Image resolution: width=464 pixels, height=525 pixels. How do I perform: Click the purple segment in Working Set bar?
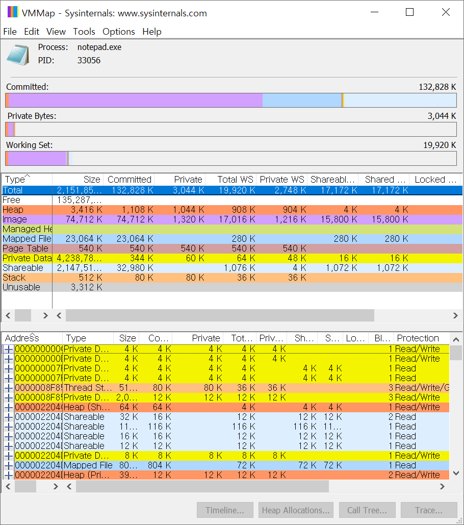tap(37, 158)
